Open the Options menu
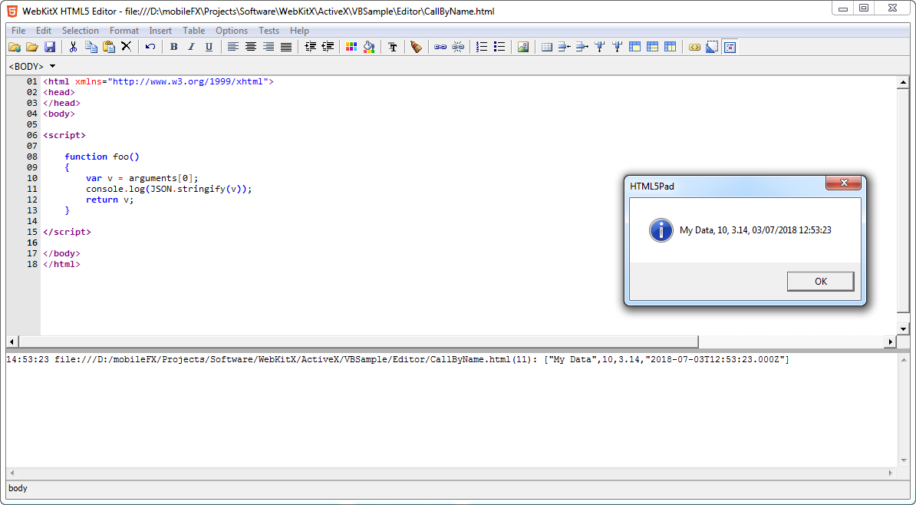This screenshot has width=916, height=505. [232, 31]
